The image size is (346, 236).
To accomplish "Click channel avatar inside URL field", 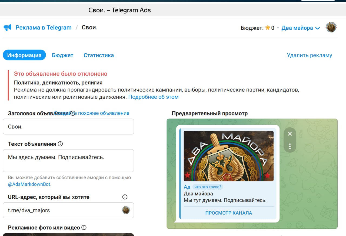I will pyautogui.click(x=126, y=210).
